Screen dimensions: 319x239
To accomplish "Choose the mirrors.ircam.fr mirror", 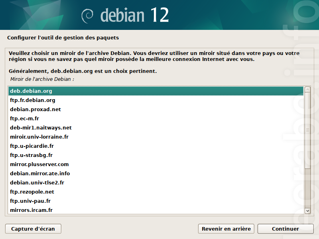I will pos(156,210).
